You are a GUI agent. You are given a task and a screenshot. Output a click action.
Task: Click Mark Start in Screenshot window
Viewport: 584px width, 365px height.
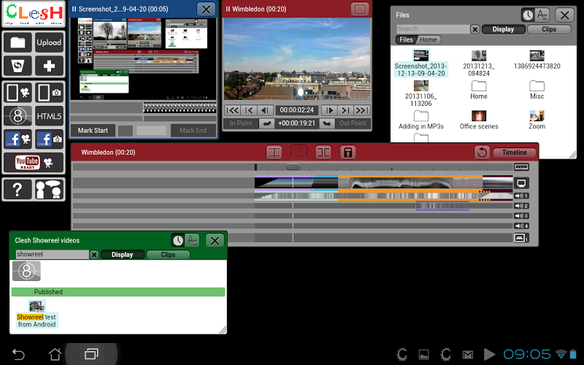coord(93,131)
